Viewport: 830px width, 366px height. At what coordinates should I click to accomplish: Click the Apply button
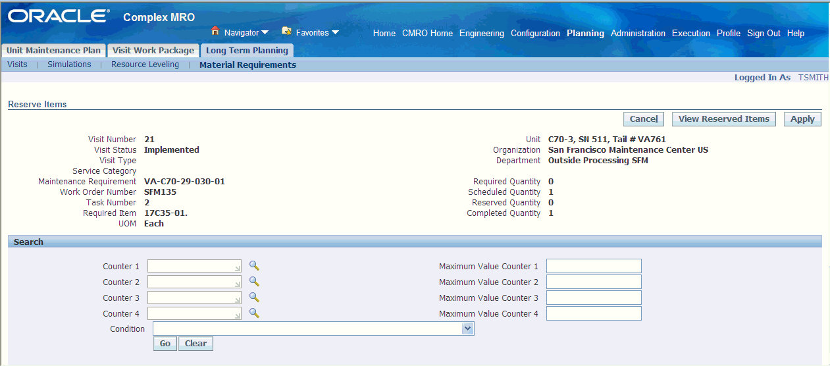(x=802, y=119)
